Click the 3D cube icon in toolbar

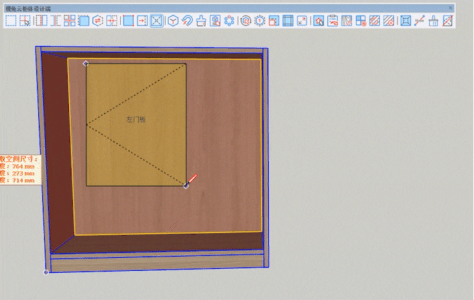click(x=173, y=21)
